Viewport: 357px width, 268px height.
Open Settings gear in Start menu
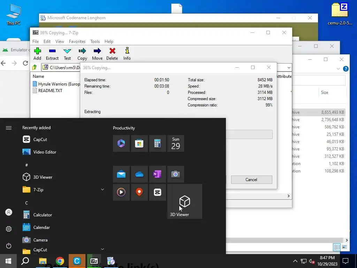point(9,229)
